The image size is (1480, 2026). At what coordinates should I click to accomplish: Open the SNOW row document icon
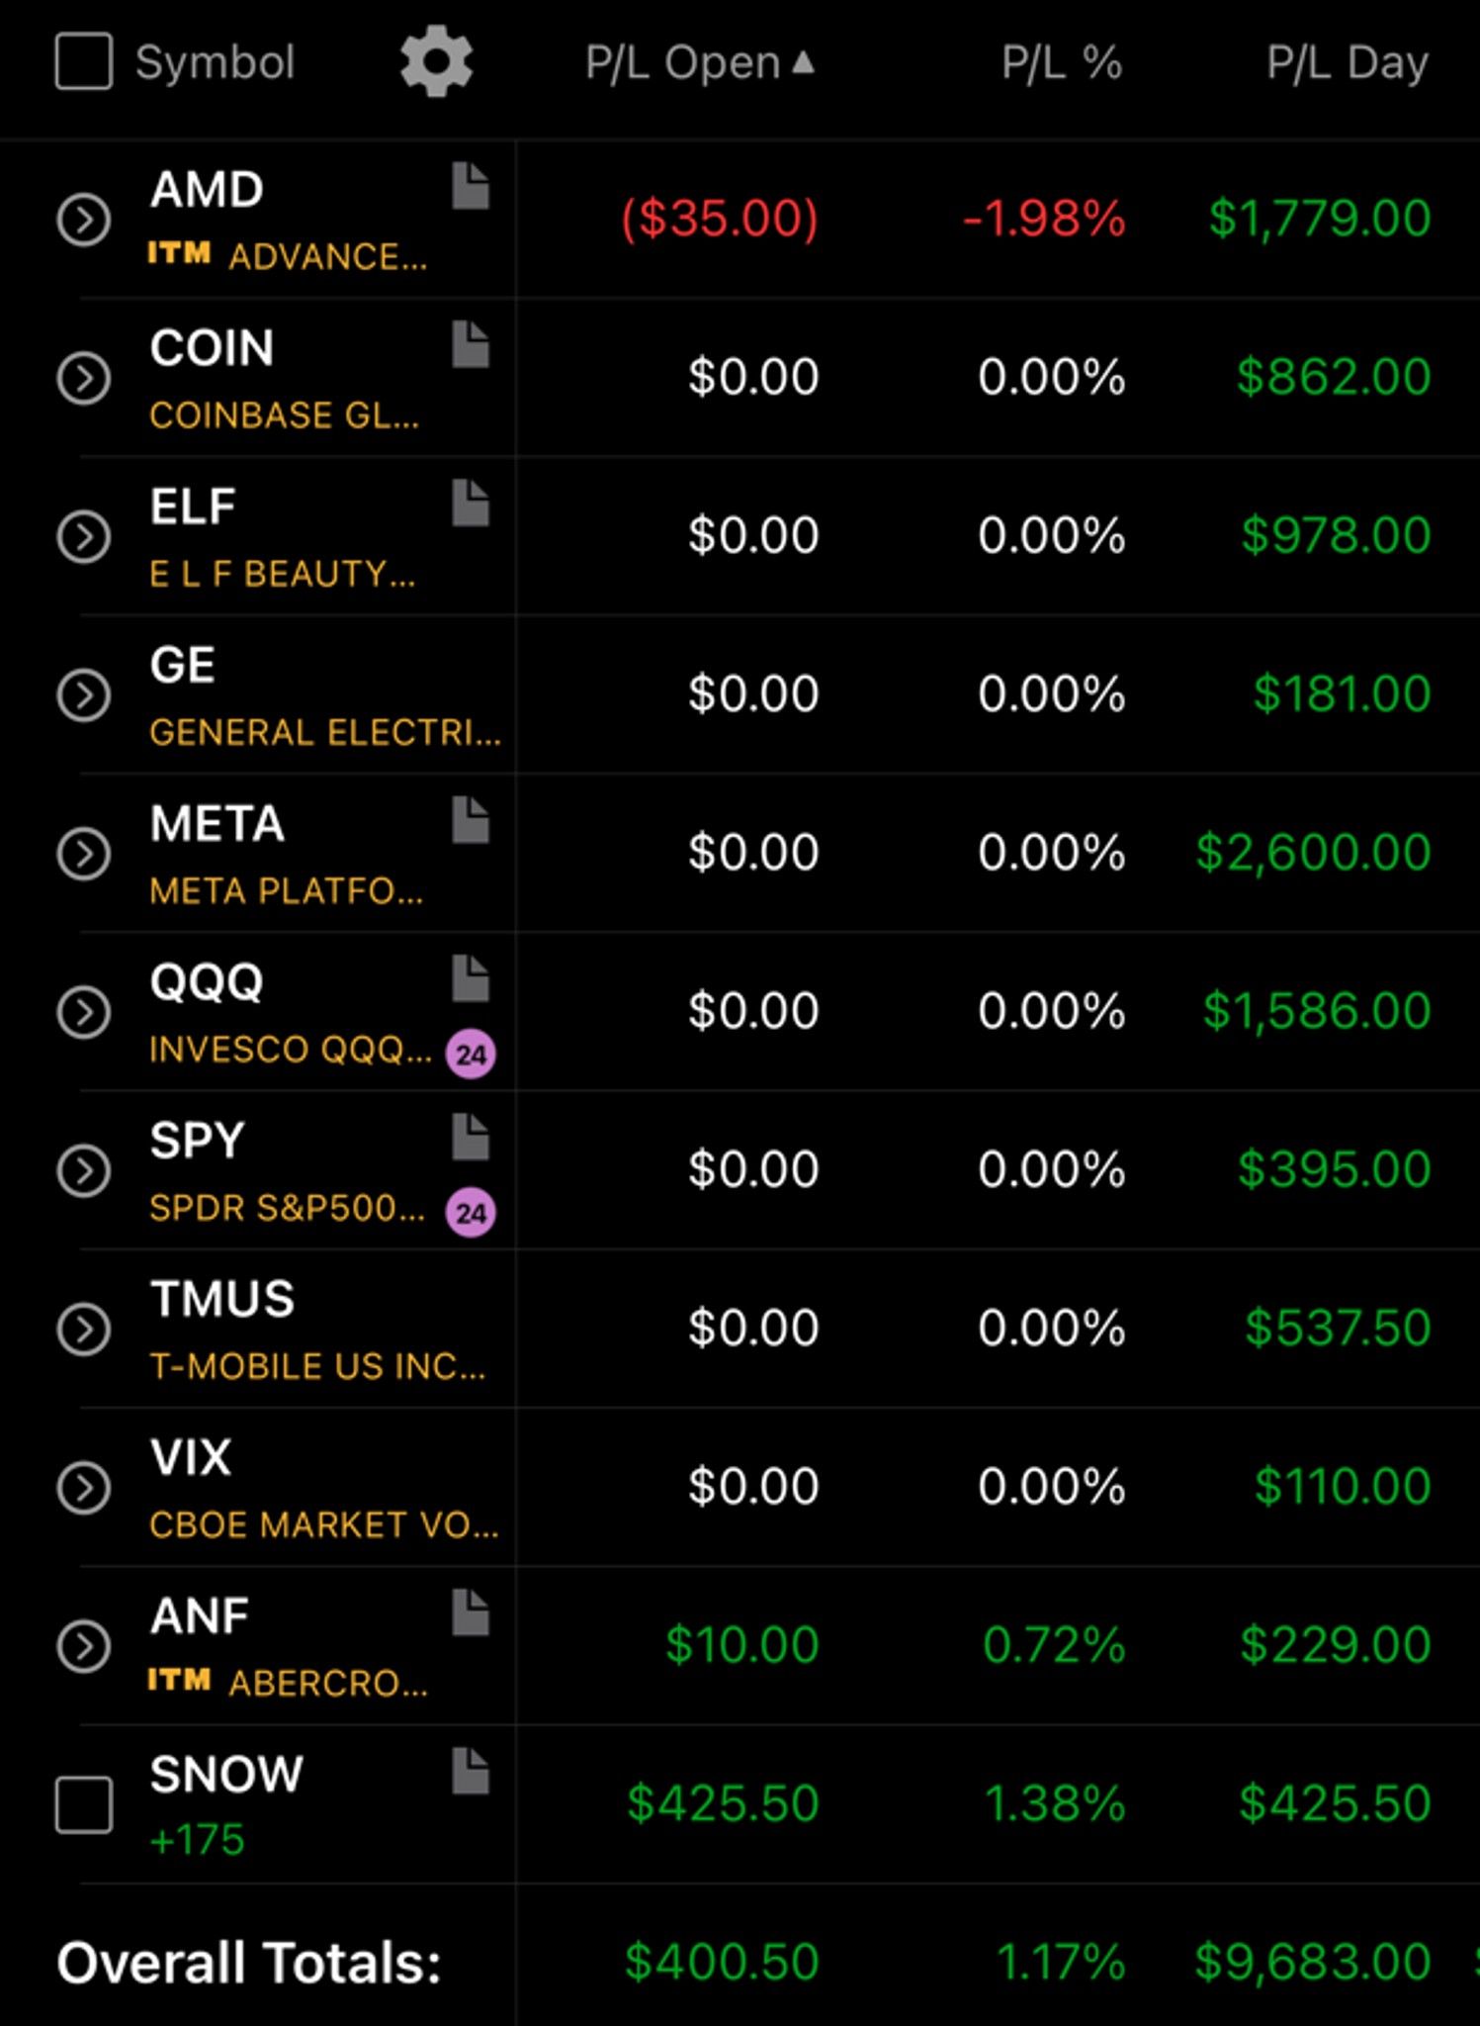pyautogui.click(x=471, y=1771)
